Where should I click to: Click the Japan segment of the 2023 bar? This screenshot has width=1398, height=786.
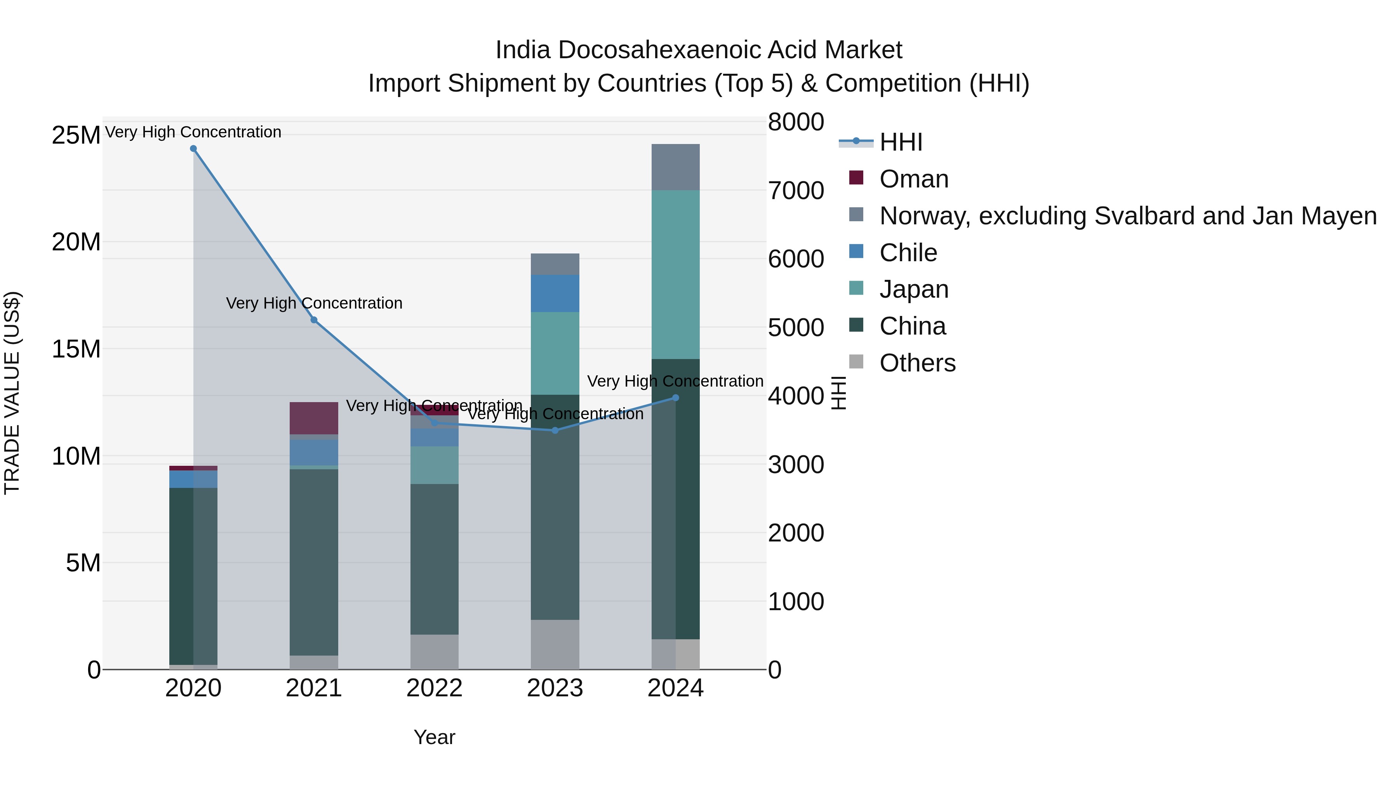click(x=555, y=353)
